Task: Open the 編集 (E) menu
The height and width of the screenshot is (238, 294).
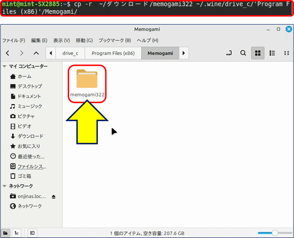Action: coord(39,40)
